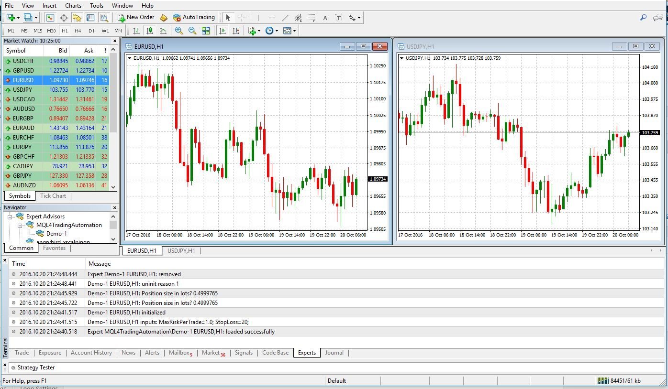
Task: Switch chart to line chart type
Action: 163,31
